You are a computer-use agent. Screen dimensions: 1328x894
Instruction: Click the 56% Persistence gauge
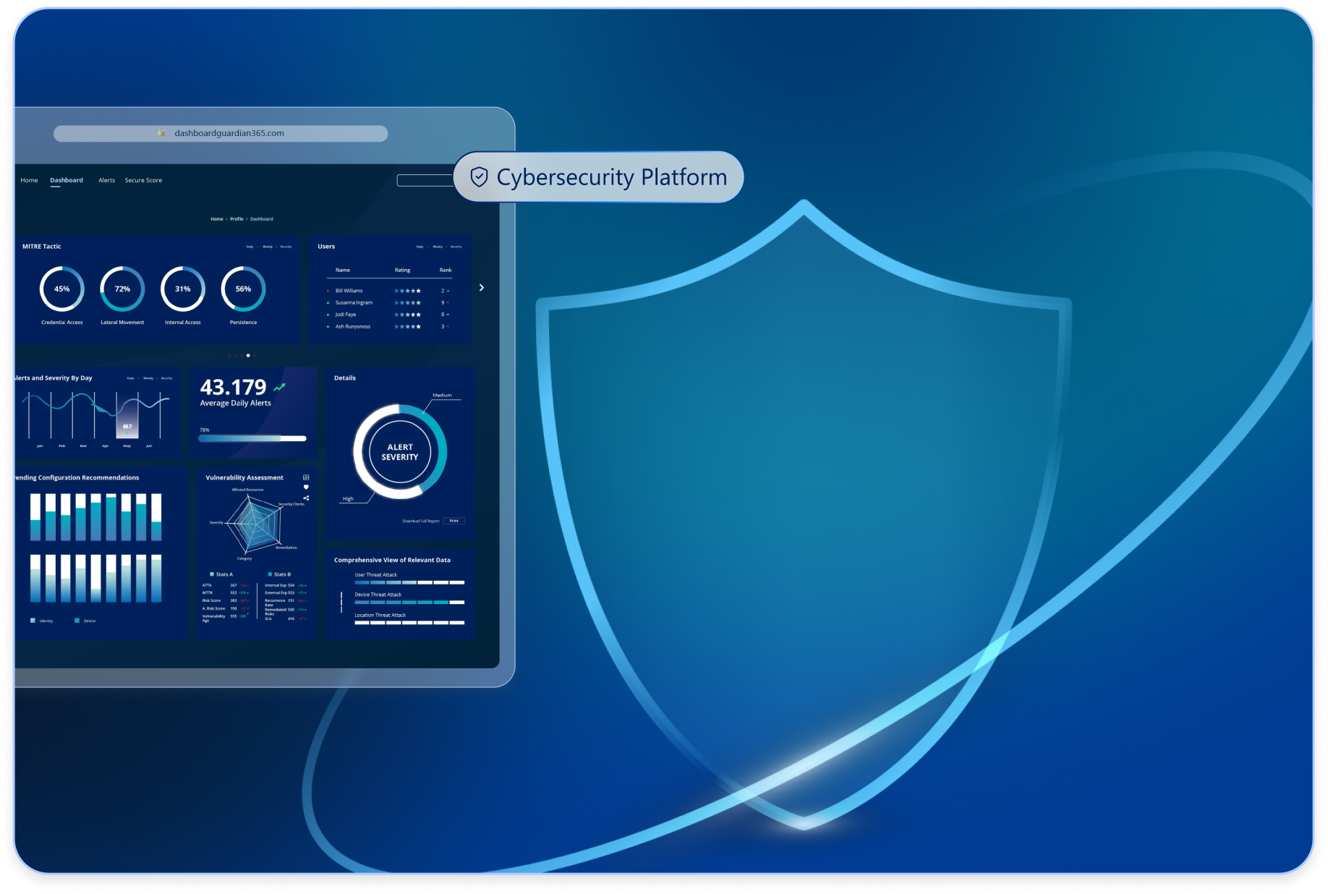tap(243, 289)
